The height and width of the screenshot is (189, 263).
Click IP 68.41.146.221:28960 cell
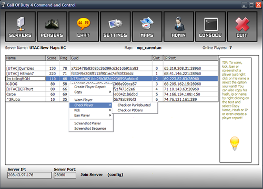pos(190,73)
